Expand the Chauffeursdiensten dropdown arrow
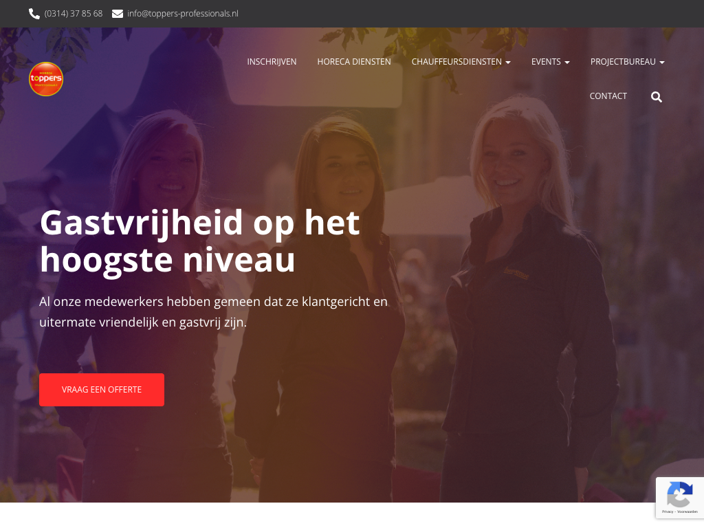 click(508, 63)
